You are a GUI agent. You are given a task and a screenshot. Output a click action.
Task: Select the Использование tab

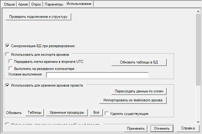point(79,4)
